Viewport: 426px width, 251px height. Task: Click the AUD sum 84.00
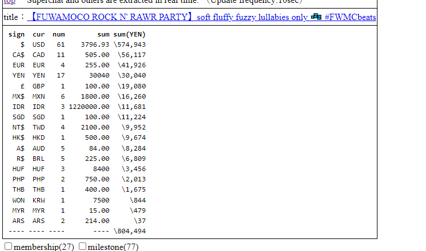click(99, 149)
